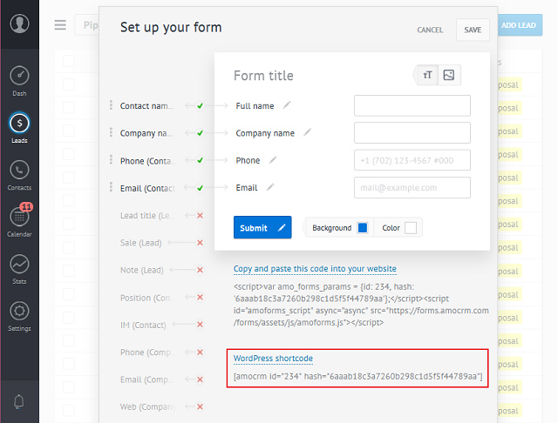Screen dimensions: 558x423
Task: Select the text title mode icon
Action: (427, 75)
